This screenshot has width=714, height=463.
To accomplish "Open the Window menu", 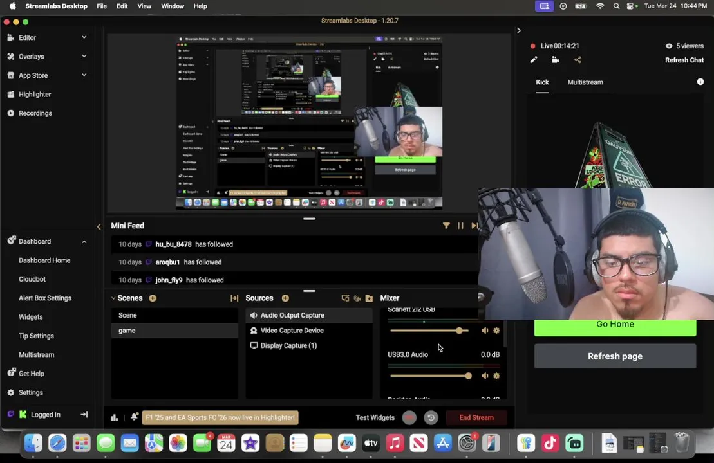I will tap(173, 6).
